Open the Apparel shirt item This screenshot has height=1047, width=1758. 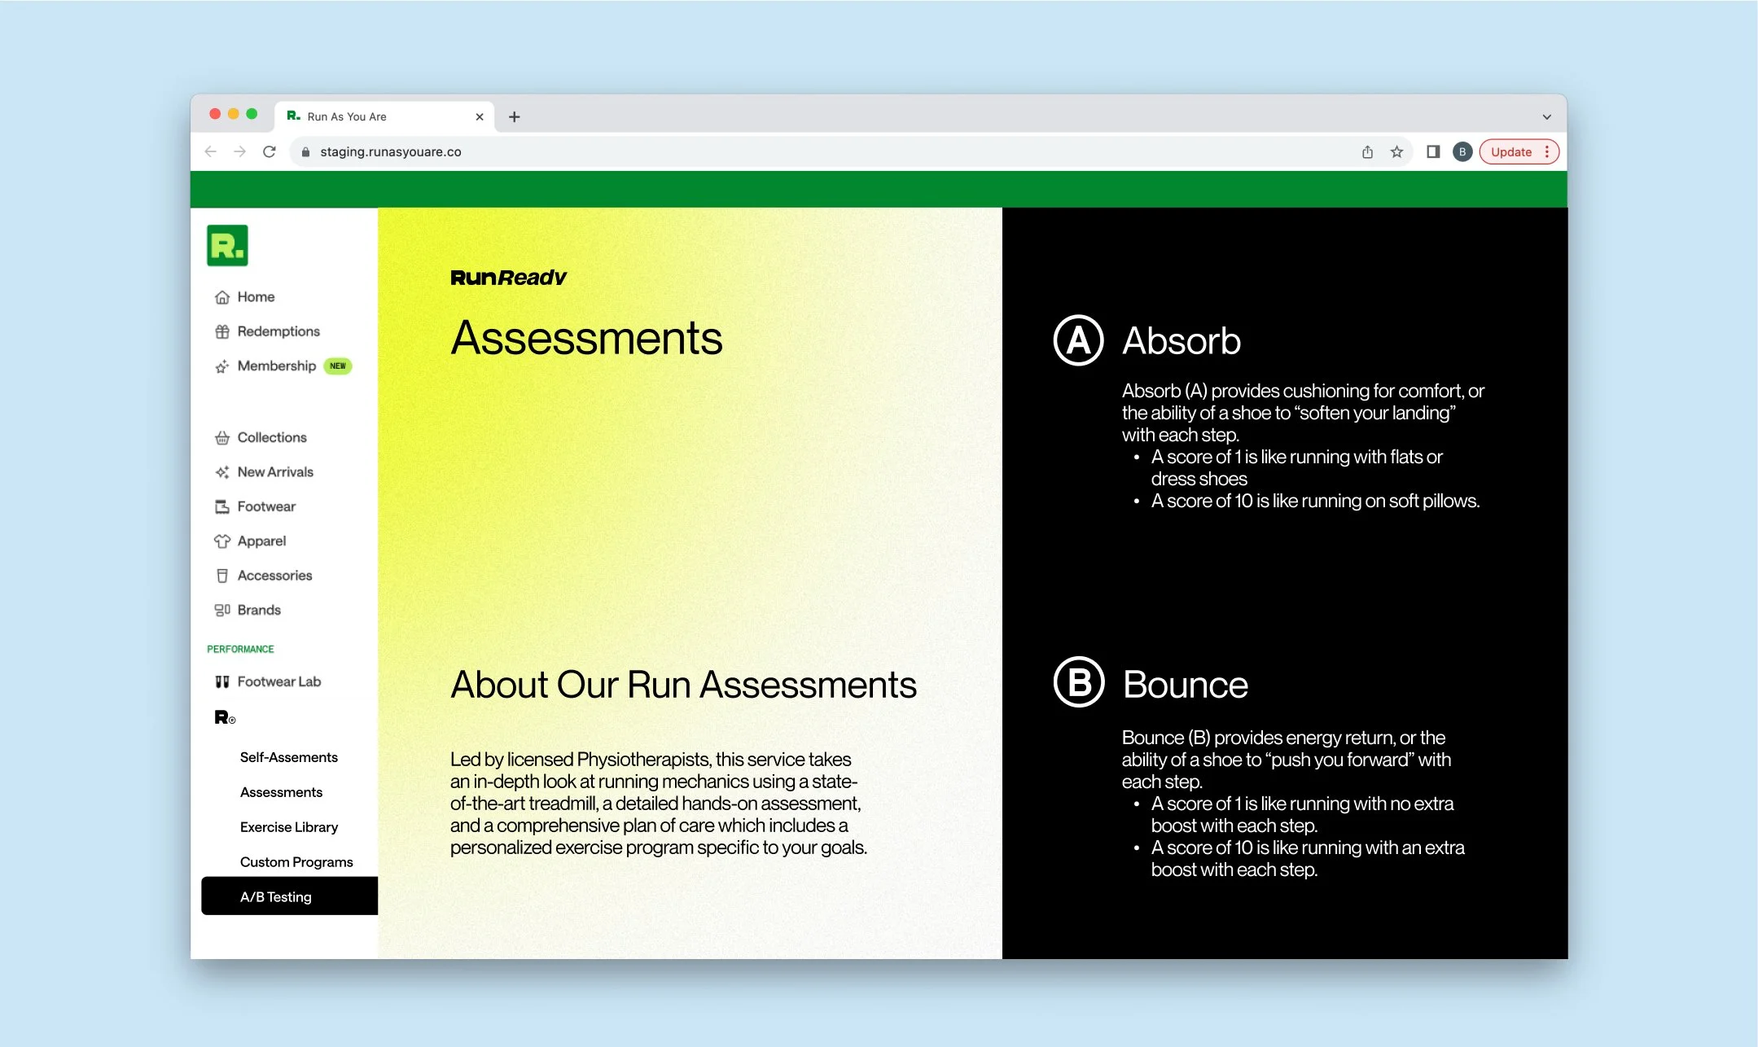[x=261, y=541]
